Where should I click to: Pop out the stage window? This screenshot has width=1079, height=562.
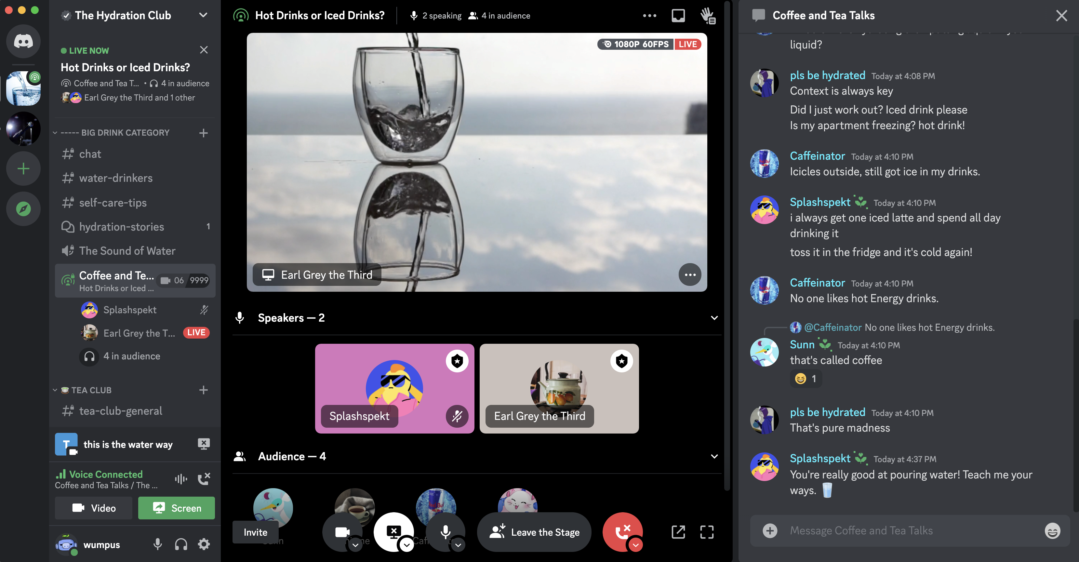pyautogui.click(x=678, y=532)
